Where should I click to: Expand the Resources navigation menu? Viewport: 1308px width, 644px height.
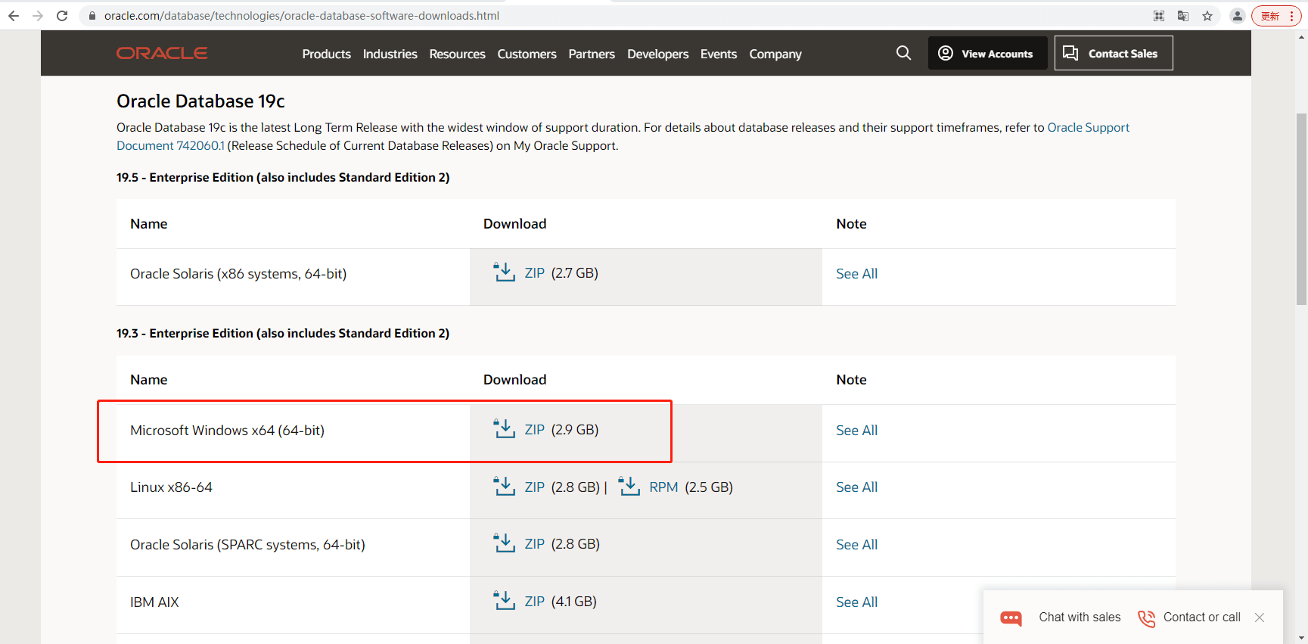tap(457, 54)
